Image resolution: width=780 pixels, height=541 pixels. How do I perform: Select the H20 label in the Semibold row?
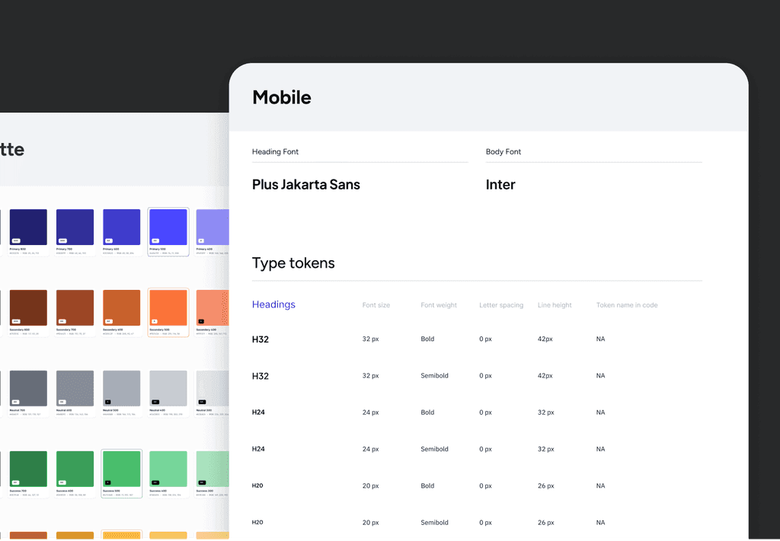pos(257,523)
